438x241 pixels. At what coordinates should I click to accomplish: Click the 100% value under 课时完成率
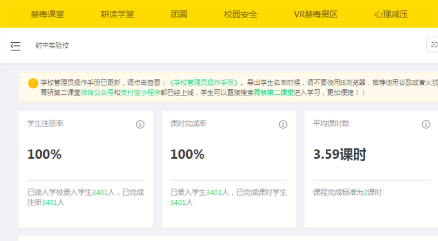(187, 154)
